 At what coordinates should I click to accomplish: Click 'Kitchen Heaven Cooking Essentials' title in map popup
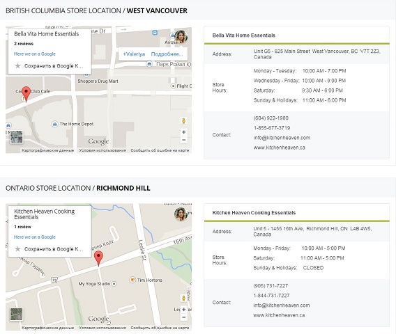pyautogui.click(x=45, y=214)
